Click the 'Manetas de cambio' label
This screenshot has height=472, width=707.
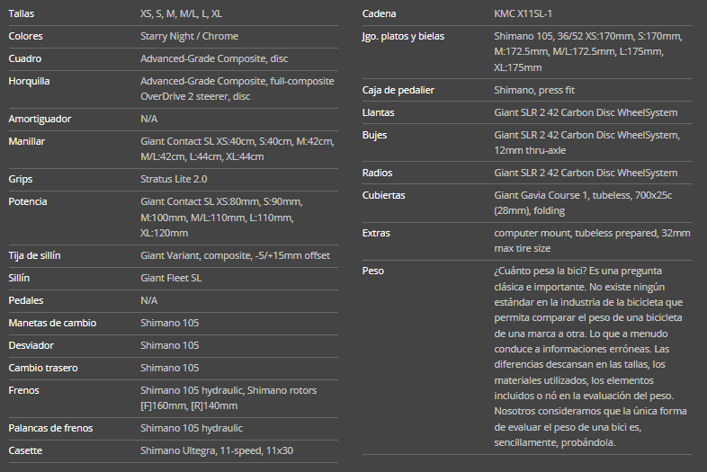click(52, 324)
